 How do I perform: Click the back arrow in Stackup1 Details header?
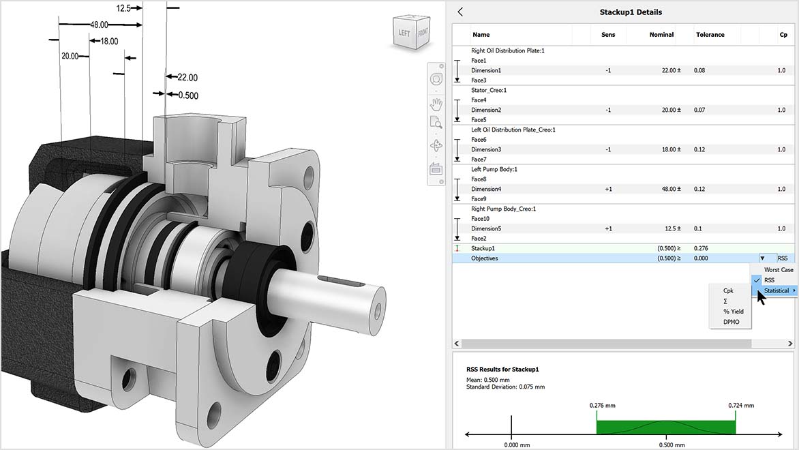(x=459, y=12)
